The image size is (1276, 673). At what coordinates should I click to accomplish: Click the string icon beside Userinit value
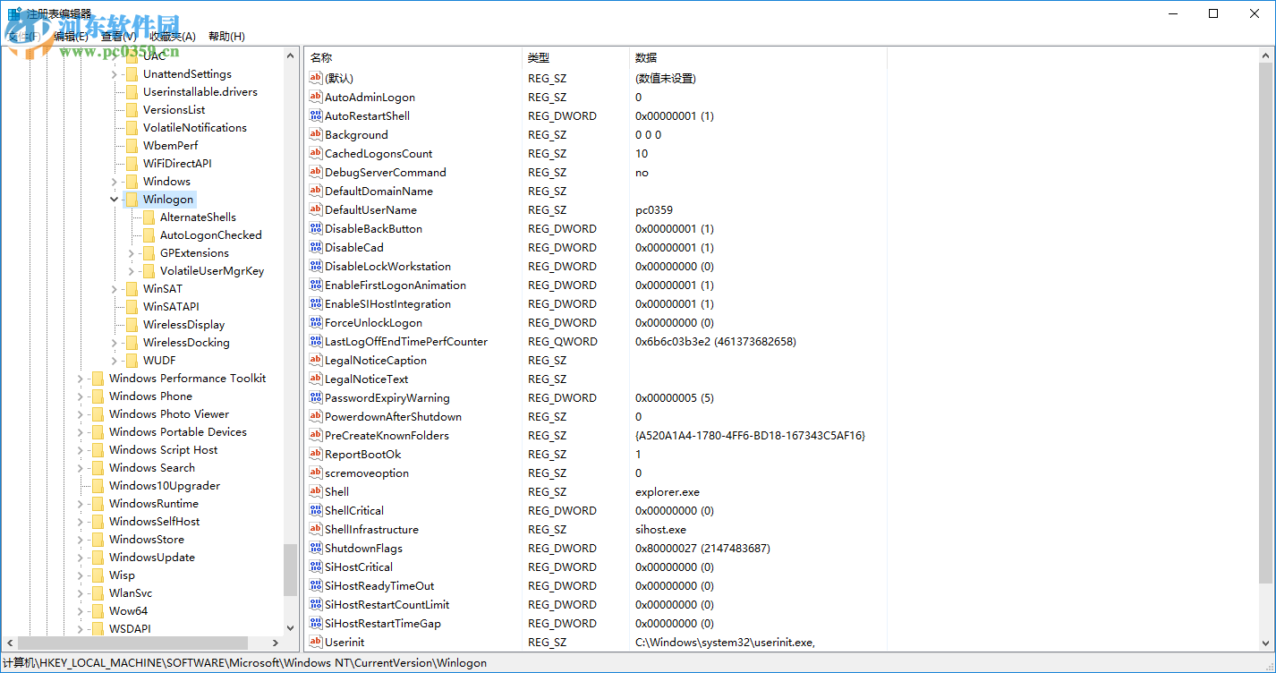(x=316, y=642)
